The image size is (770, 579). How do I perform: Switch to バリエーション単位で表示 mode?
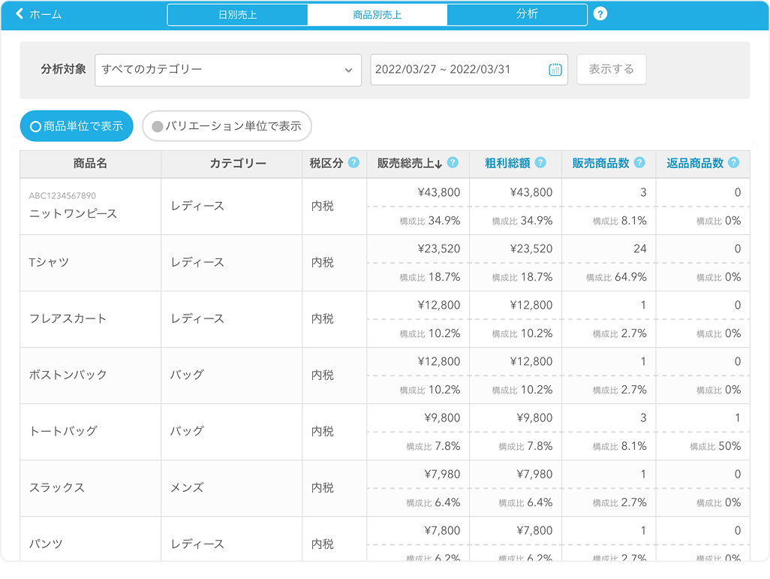coord(227,127)
